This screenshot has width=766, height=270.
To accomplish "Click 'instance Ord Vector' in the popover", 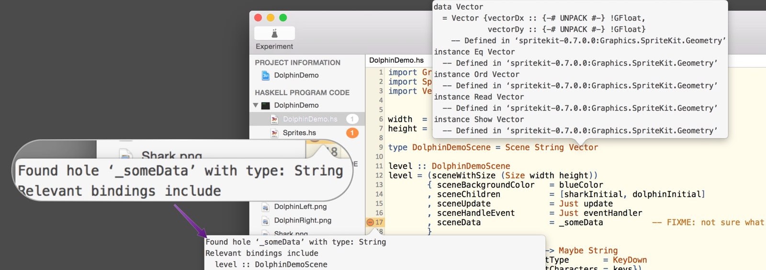I will pyautogui.click(x=476, y=74).
